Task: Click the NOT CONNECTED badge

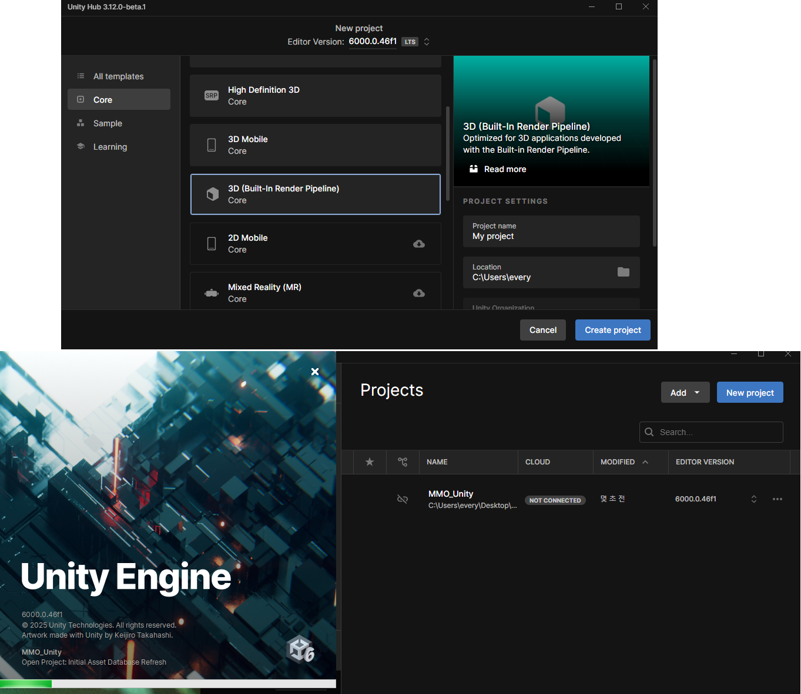Action: (x=555, y=500)
